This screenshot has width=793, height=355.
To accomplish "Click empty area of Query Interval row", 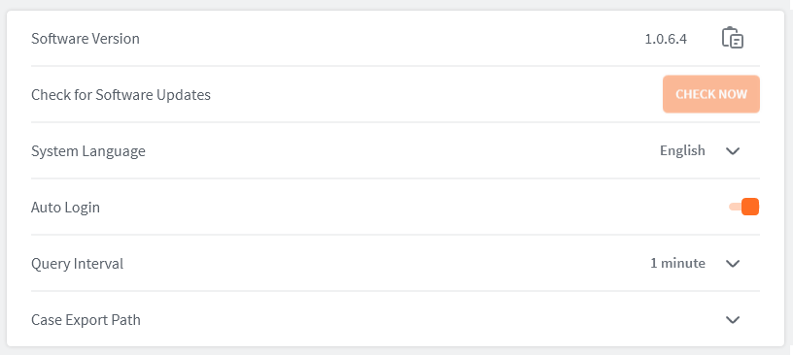I will pyautogui.click(x=385, y=264).
